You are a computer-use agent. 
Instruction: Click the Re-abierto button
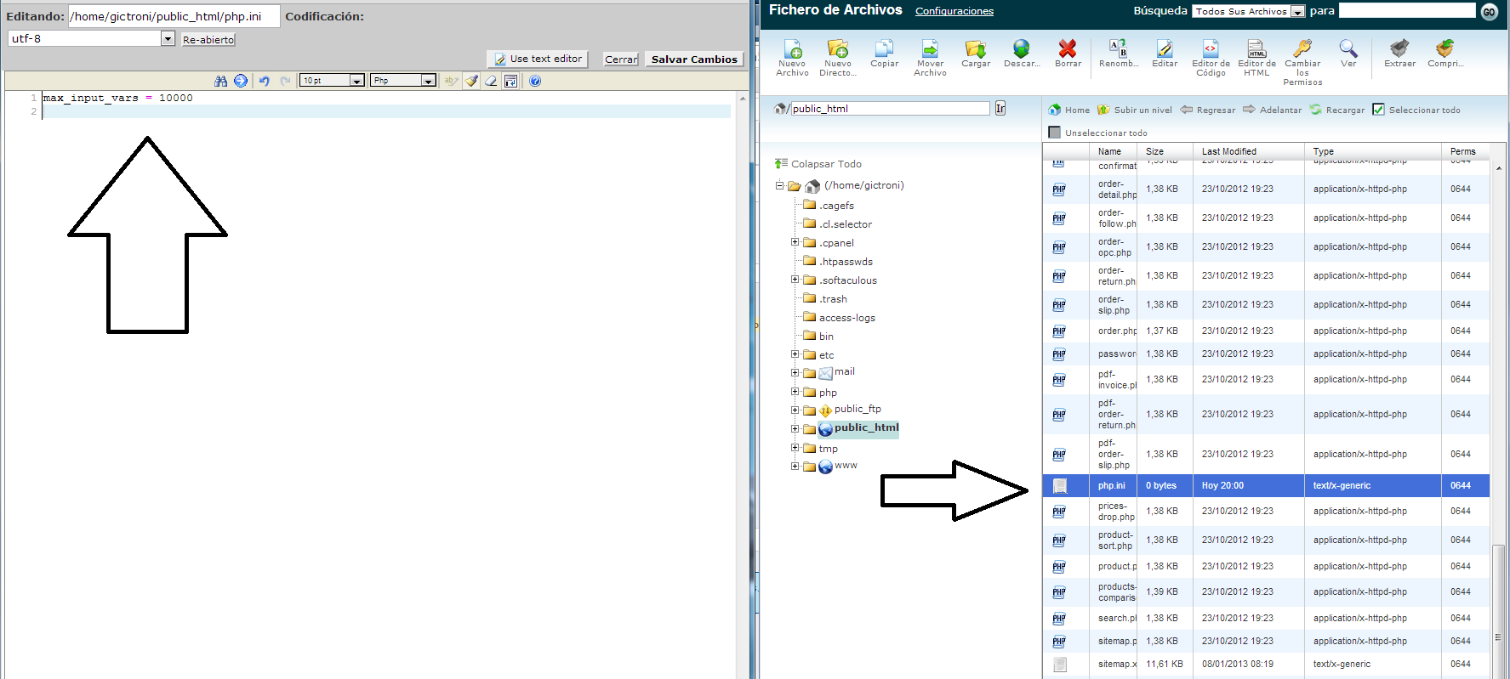point(208,39)
